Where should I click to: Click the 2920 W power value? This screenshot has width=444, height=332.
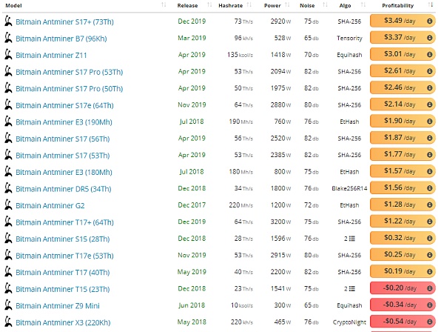pyautogui.click(x=280, y=21)
